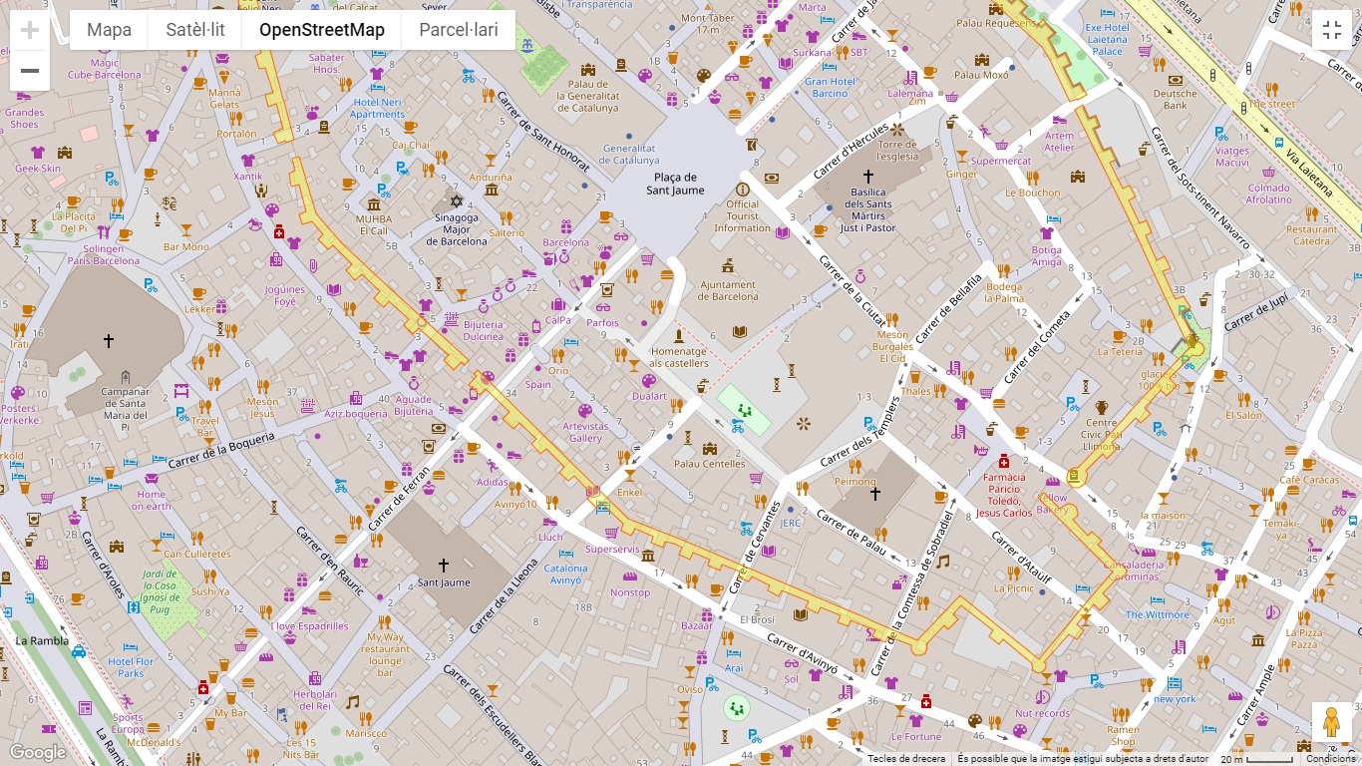
Task: Toggle the 20 m map scale units
Action: pos(1256,759)
